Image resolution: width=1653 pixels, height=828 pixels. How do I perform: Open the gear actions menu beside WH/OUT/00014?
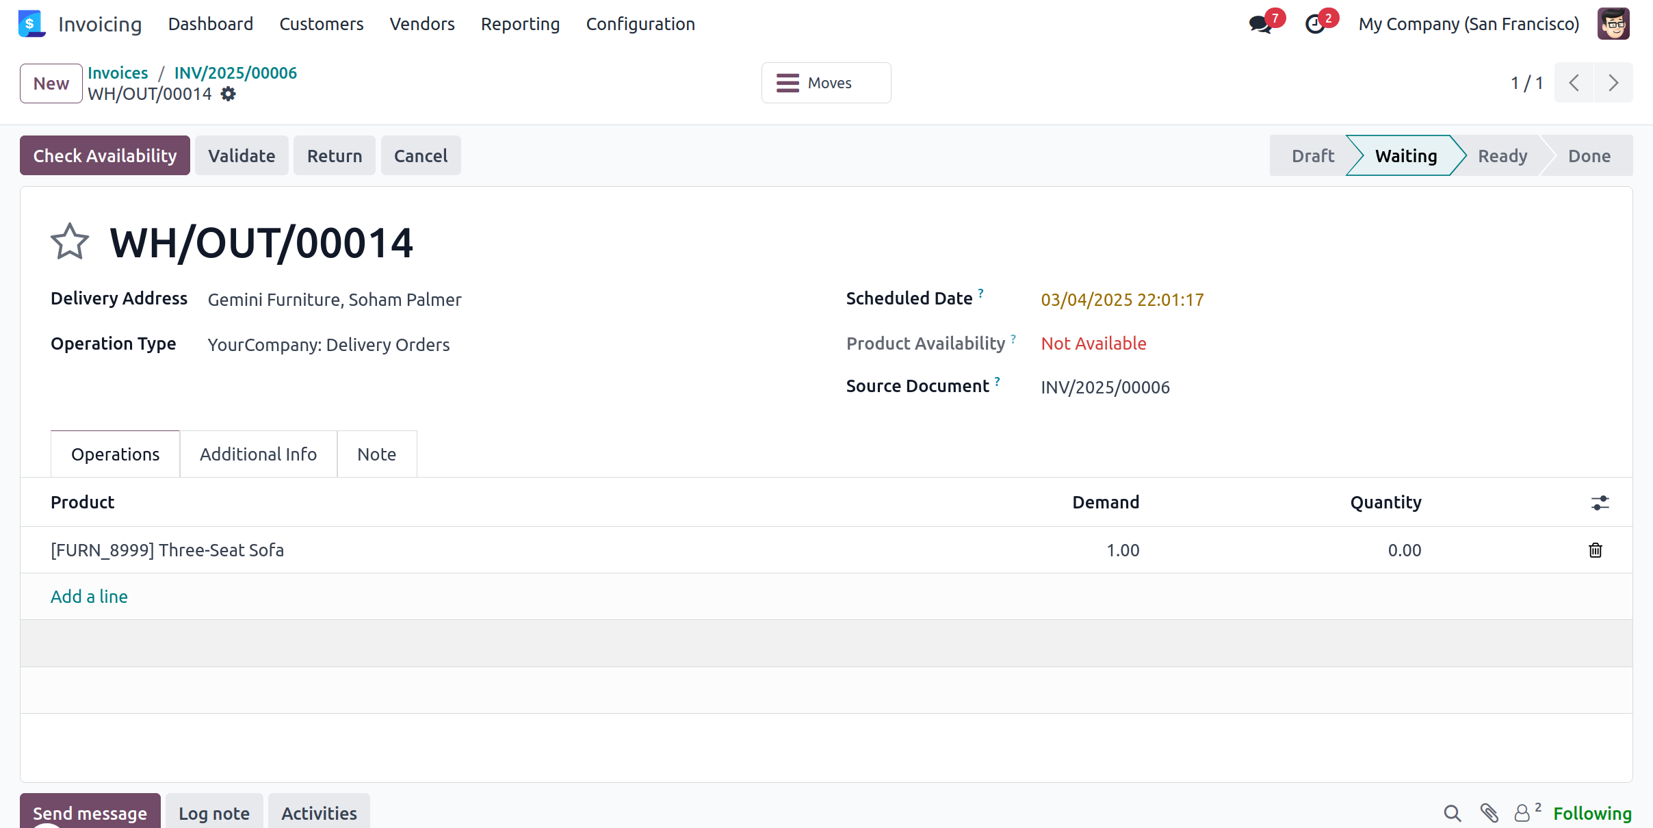229,94
